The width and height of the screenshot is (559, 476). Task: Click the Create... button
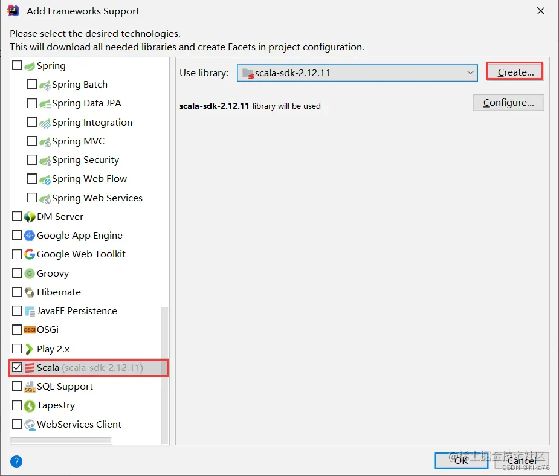click(515, 72)
